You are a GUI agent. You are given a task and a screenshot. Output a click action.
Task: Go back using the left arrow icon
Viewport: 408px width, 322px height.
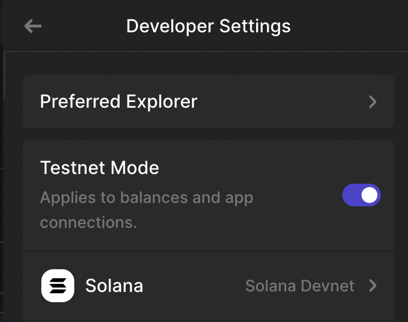33,26
